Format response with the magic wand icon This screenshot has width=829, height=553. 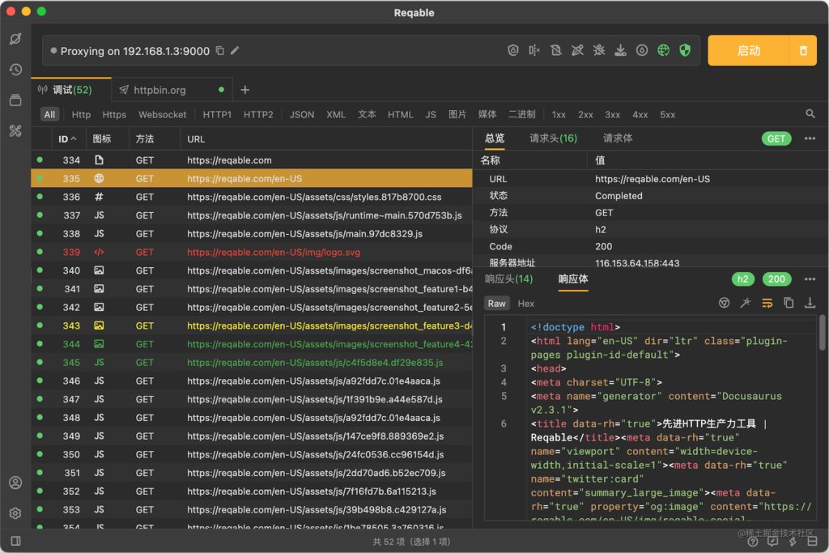746,303
